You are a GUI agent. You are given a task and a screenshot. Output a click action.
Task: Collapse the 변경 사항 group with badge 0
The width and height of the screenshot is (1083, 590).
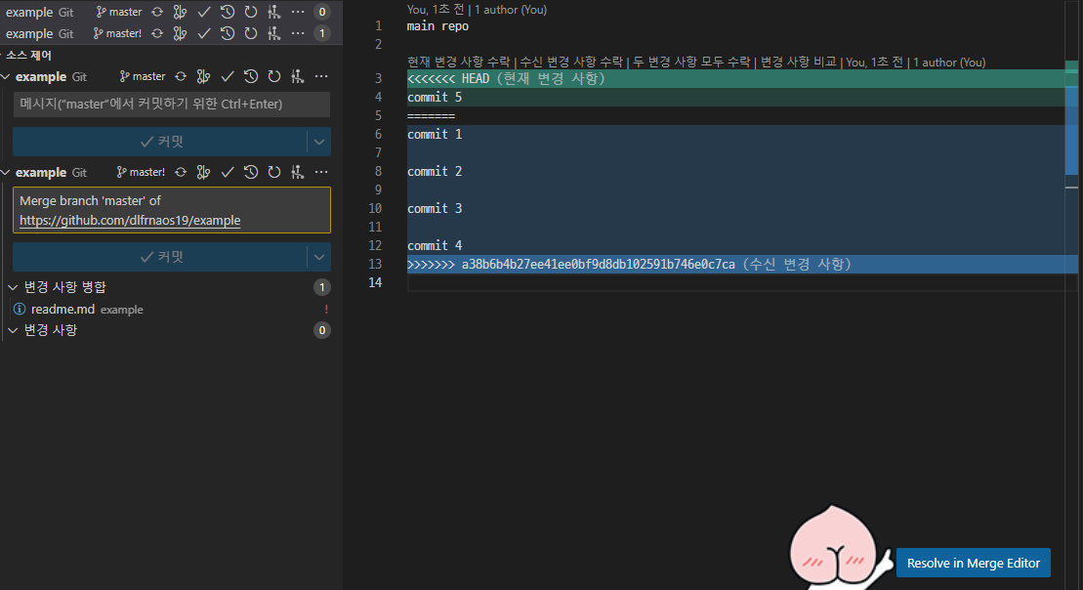pos(13,330)
